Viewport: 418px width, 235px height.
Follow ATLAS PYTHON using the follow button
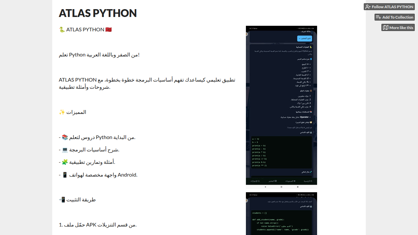tap(389, 7)
